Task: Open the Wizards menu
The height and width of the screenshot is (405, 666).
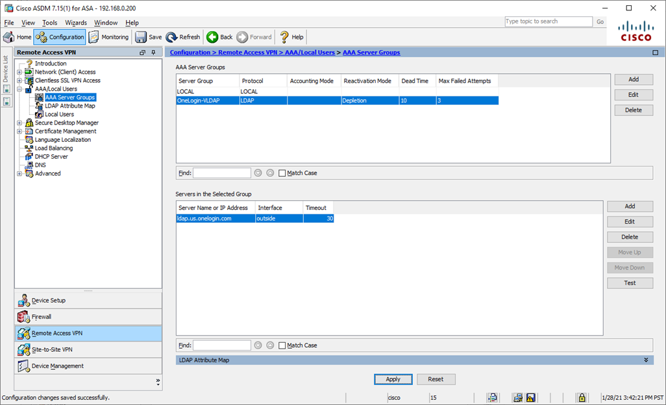Action: (x=76, y=22)
